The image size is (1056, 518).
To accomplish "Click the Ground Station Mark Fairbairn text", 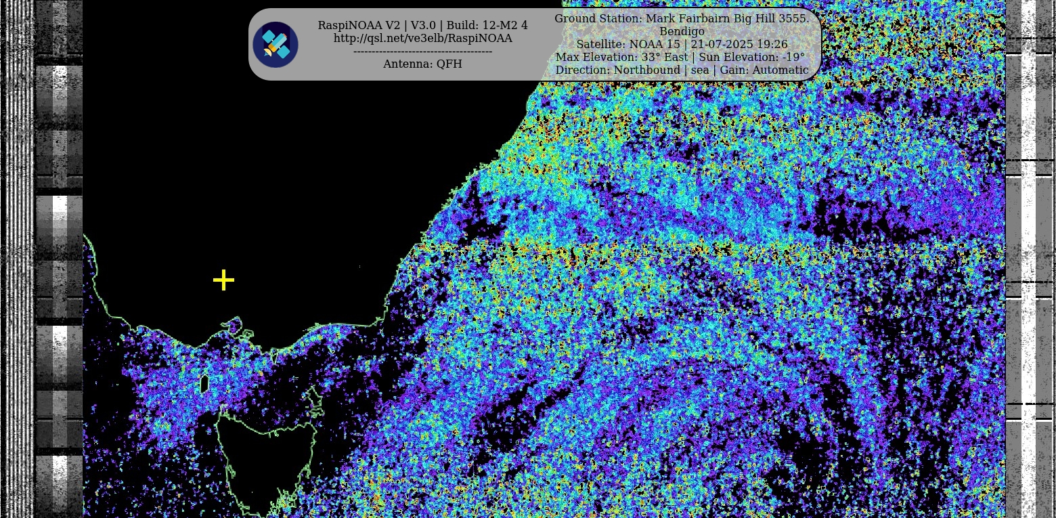I will coord(681,19).
